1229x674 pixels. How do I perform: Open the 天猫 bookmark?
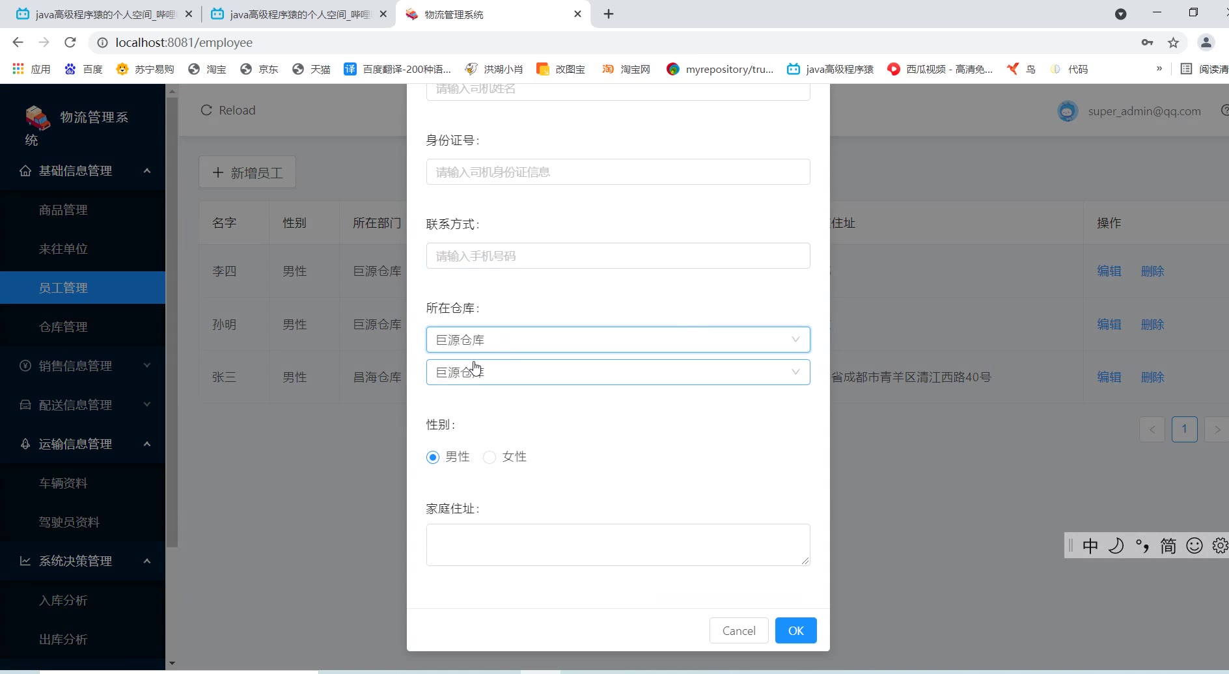click(311, 69)
